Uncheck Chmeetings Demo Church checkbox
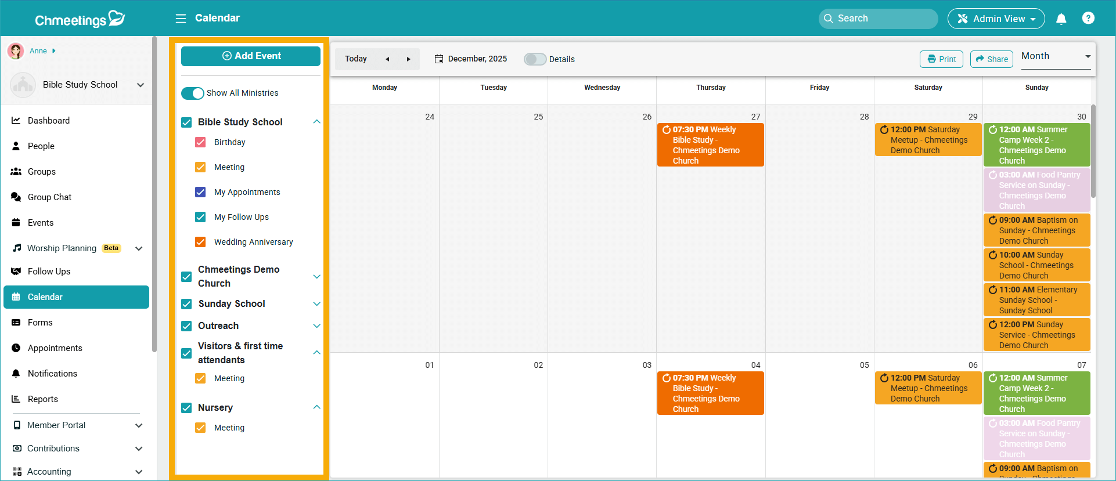The height and width of the screenshot is (481, 1116). [186, 277]
